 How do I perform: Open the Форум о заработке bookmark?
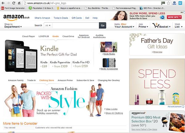tap(69, 8)
